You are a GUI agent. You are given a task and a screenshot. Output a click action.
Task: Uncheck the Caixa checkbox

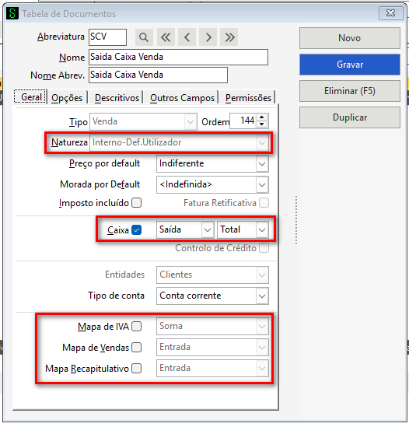point(136,230)
